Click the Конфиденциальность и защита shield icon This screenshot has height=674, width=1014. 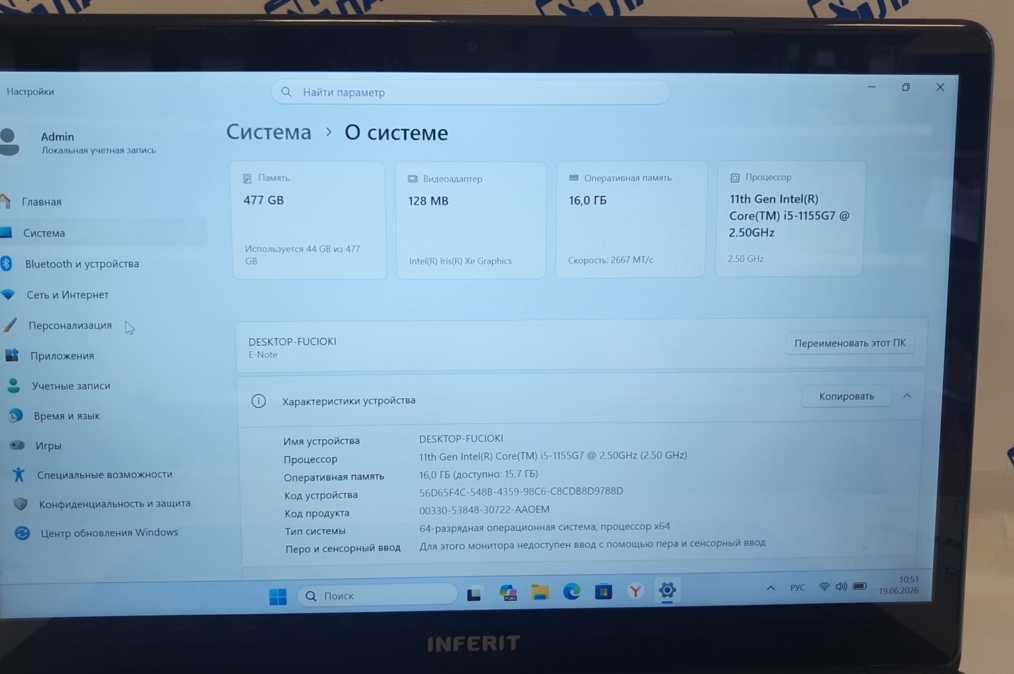pos(21,504)
